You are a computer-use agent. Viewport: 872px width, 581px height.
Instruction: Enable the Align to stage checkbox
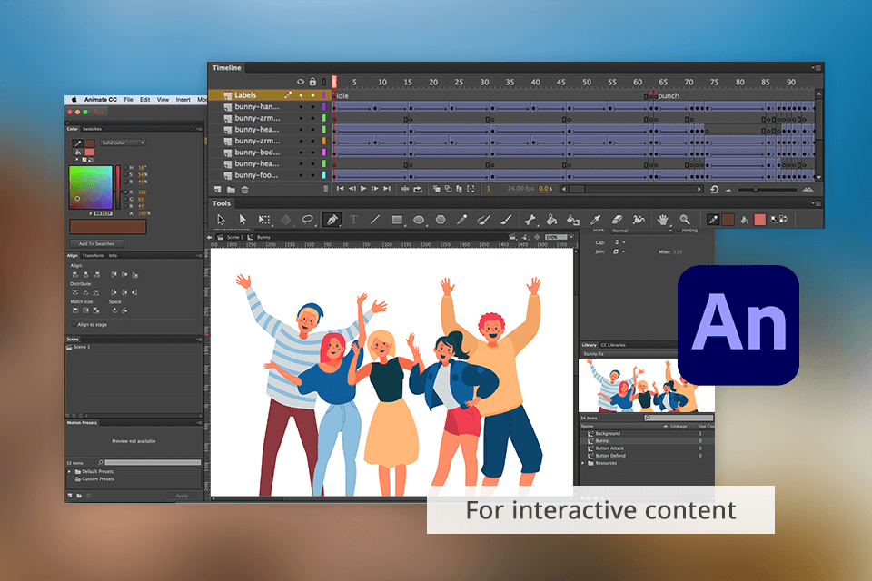click(x=74, y=324)
